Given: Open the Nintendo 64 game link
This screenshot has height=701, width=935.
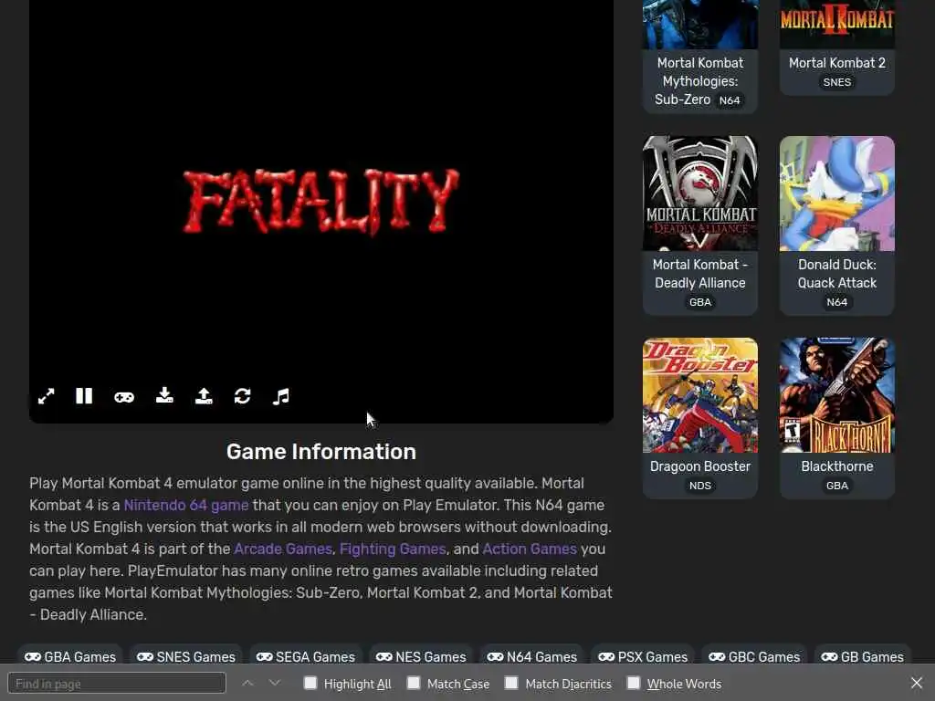Looking at the screenshot, I should [x=186, y=506].
